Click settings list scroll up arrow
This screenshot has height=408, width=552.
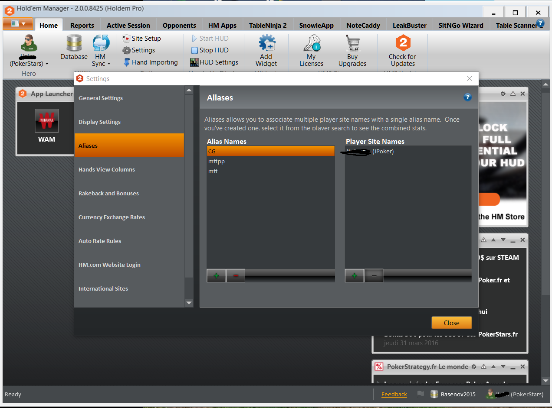(x=189, y=90)
